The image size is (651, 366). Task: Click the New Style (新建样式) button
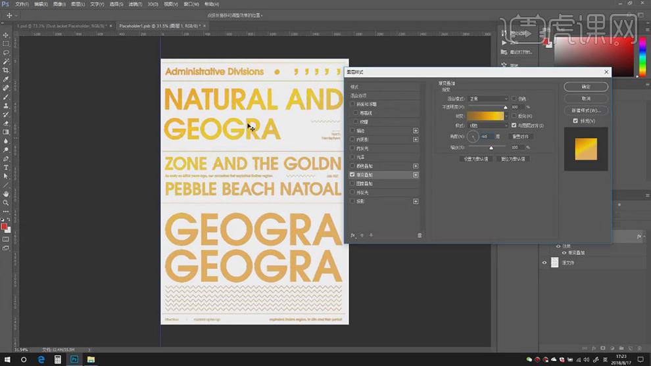[x=586, y=110]
